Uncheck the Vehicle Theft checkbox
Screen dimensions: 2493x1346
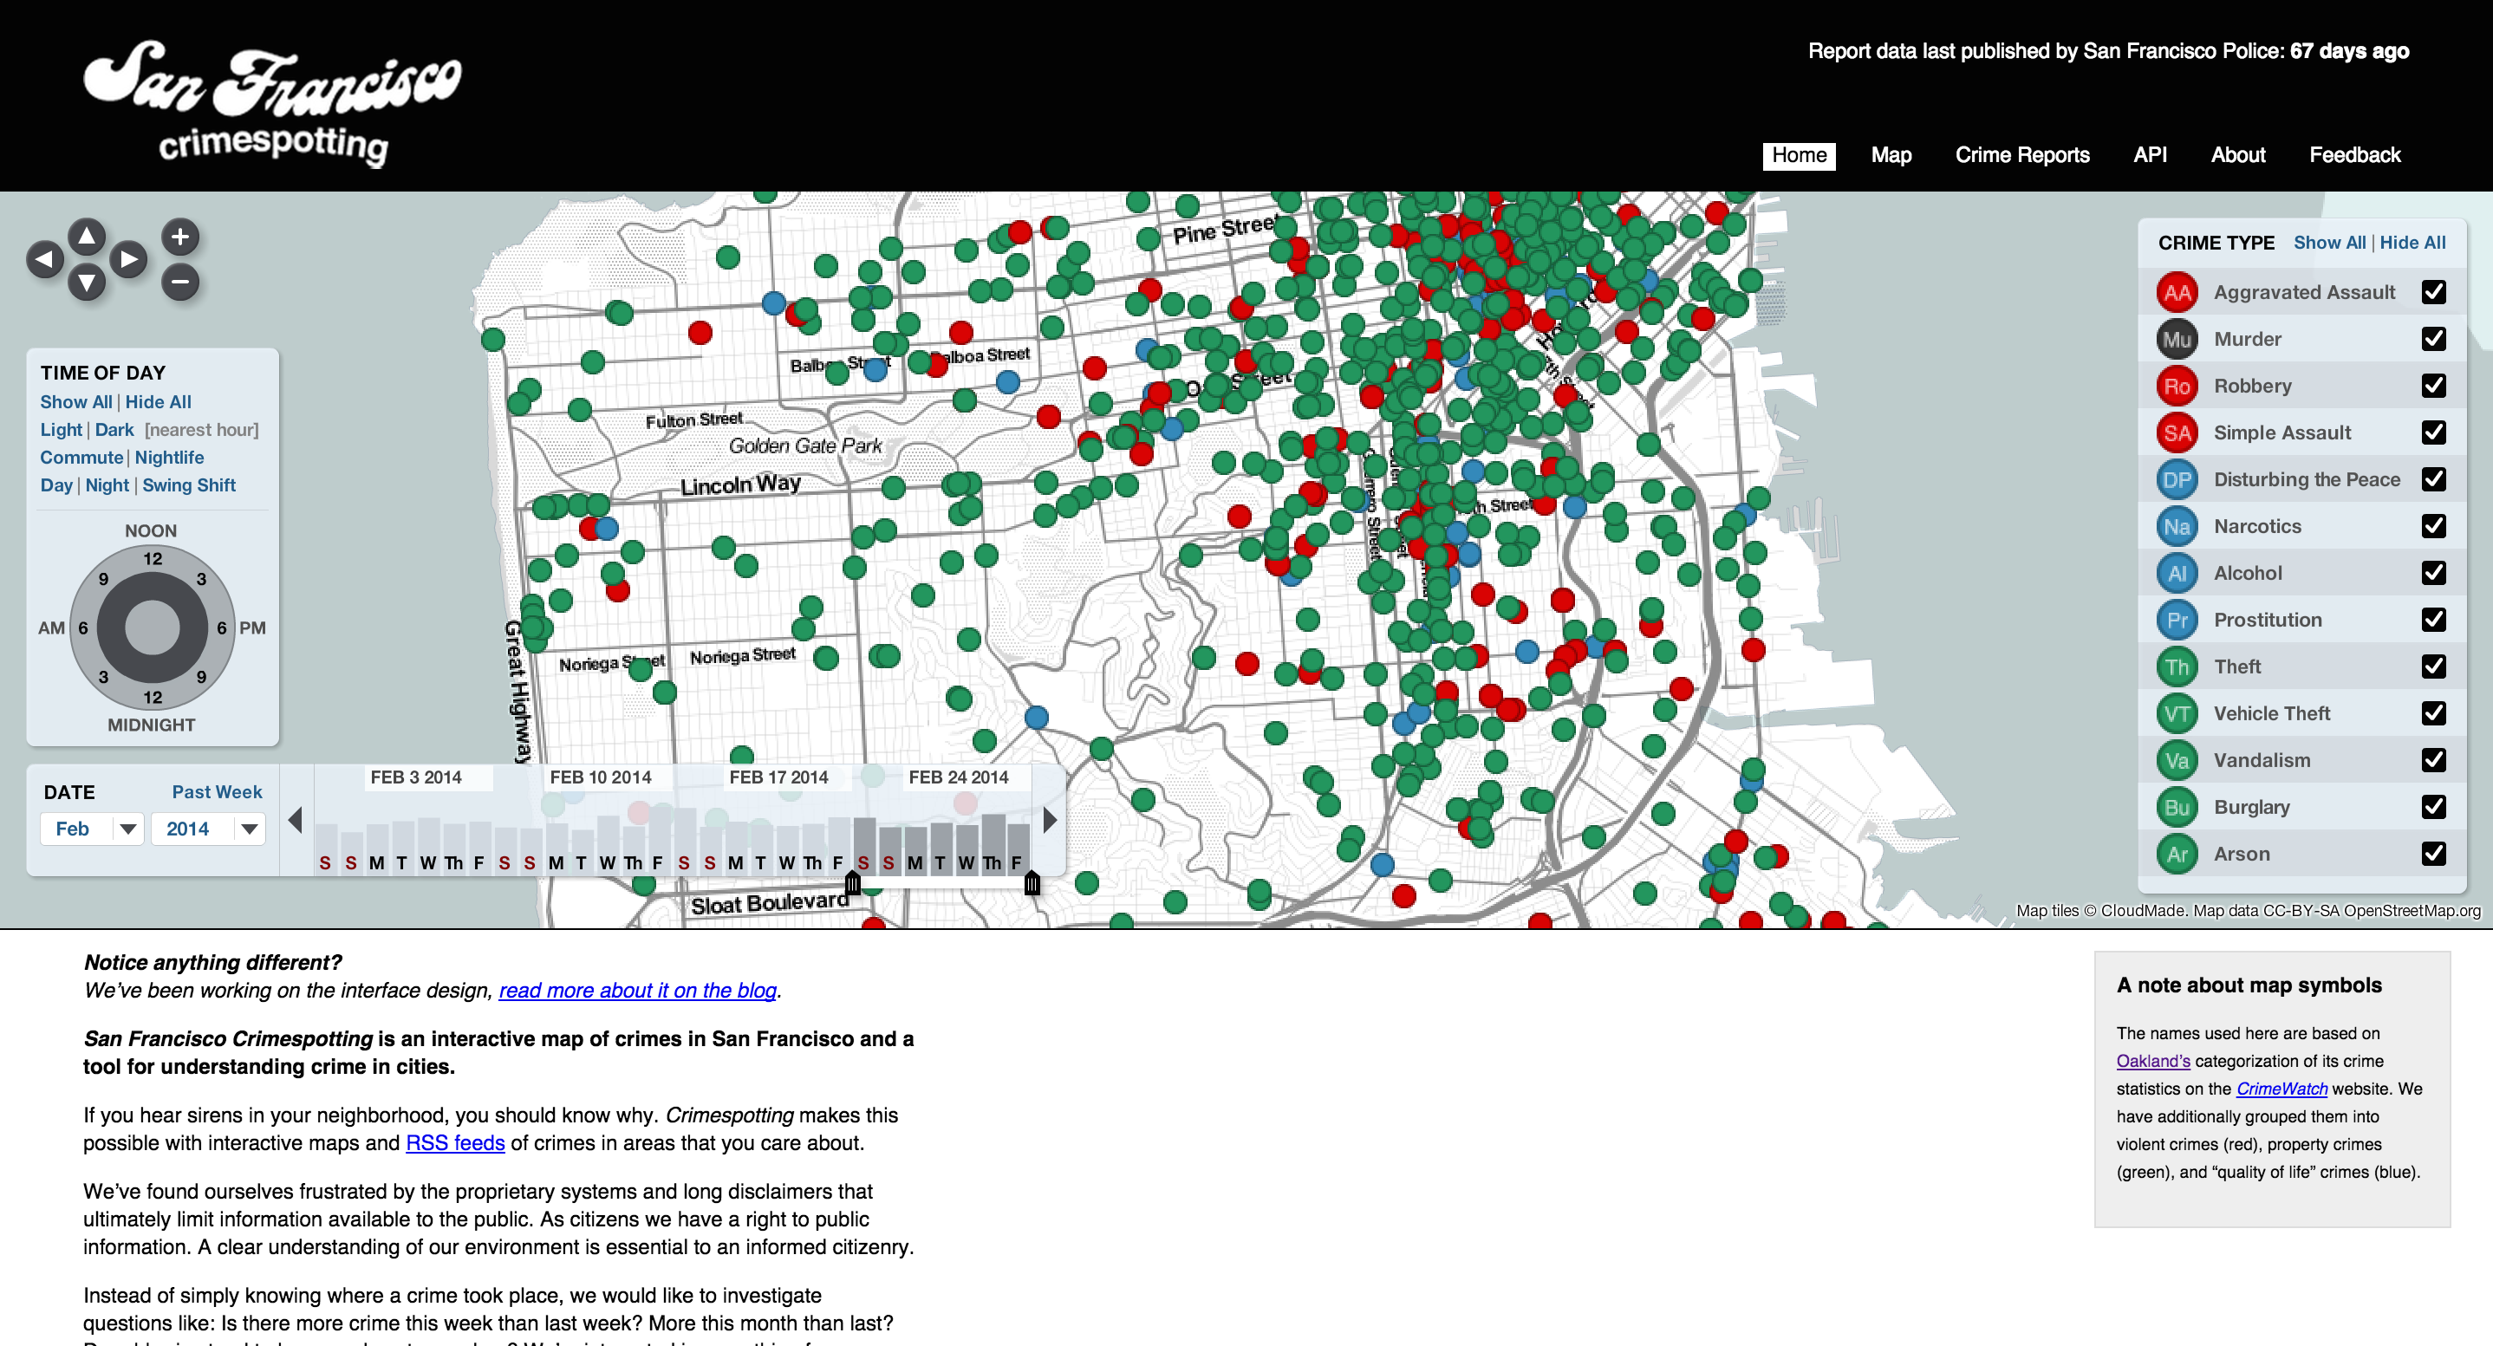(x=2433, y=713)
